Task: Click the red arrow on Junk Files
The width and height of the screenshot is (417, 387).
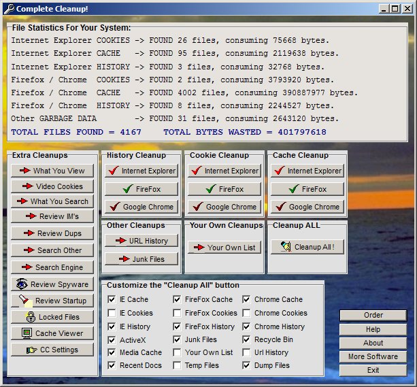Action: (x=124, y=259)
